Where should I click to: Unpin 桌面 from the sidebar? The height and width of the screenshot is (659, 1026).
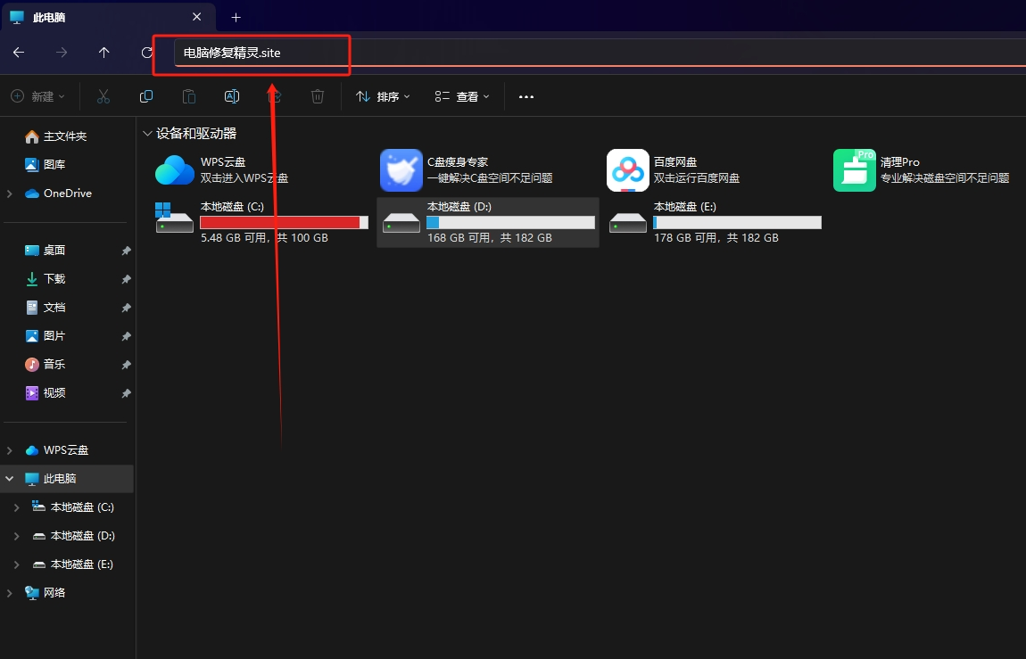126,251
